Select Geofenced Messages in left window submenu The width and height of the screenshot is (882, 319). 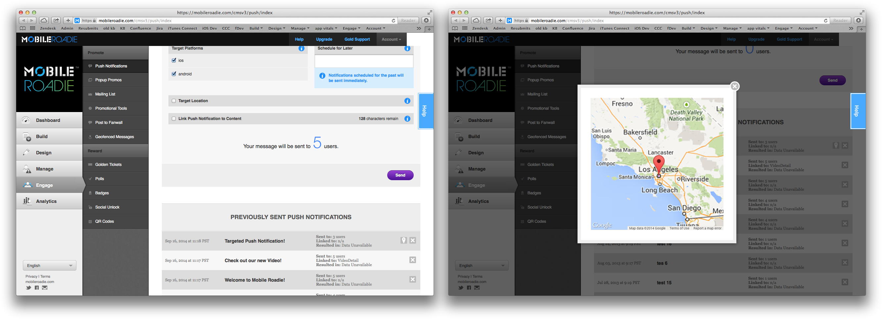pyautogui.click(x=116, y=137)
